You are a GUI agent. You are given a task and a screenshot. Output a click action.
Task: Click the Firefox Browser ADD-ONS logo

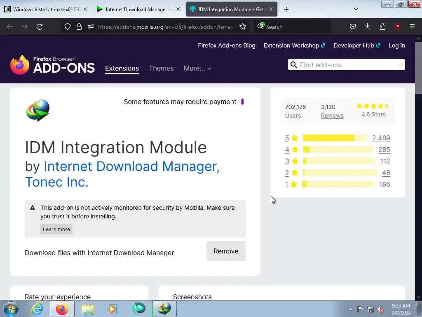52,65
